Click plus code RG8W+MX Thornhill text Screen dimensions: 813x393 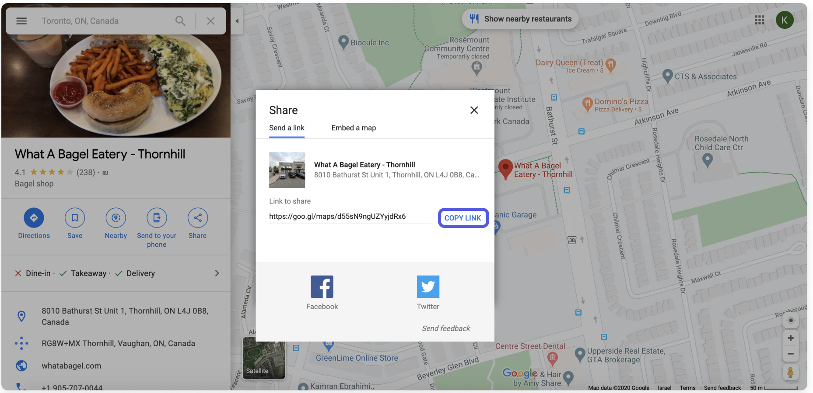pos(118,344)
